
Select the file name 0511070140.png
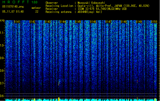13,7
